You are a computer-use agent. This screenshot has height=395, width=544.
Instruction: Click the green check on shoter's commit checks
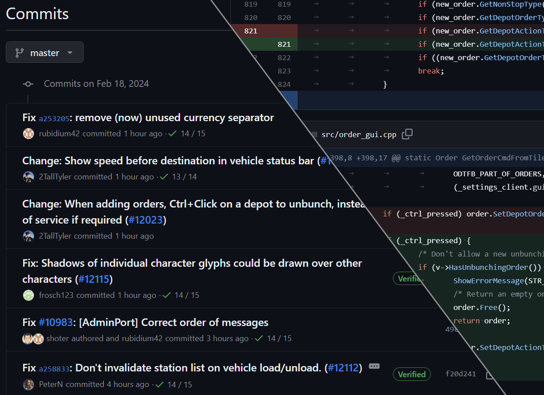coord(259,338)
